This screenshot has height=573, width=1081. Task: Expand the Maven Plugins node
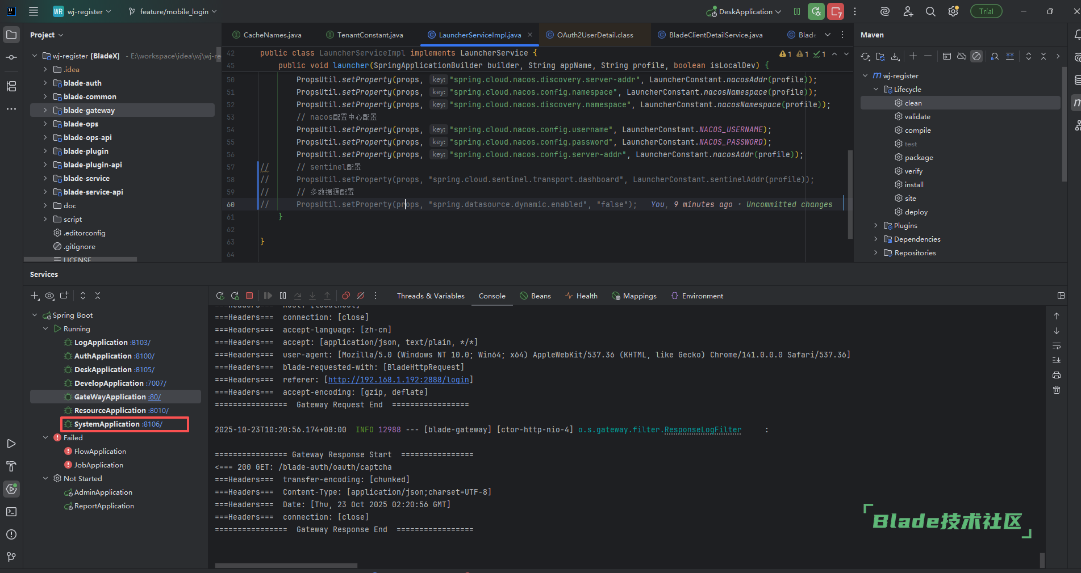(875, 226)
